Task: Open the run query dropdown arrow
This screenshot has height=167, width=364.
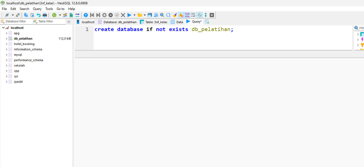Action: [134, 15]
